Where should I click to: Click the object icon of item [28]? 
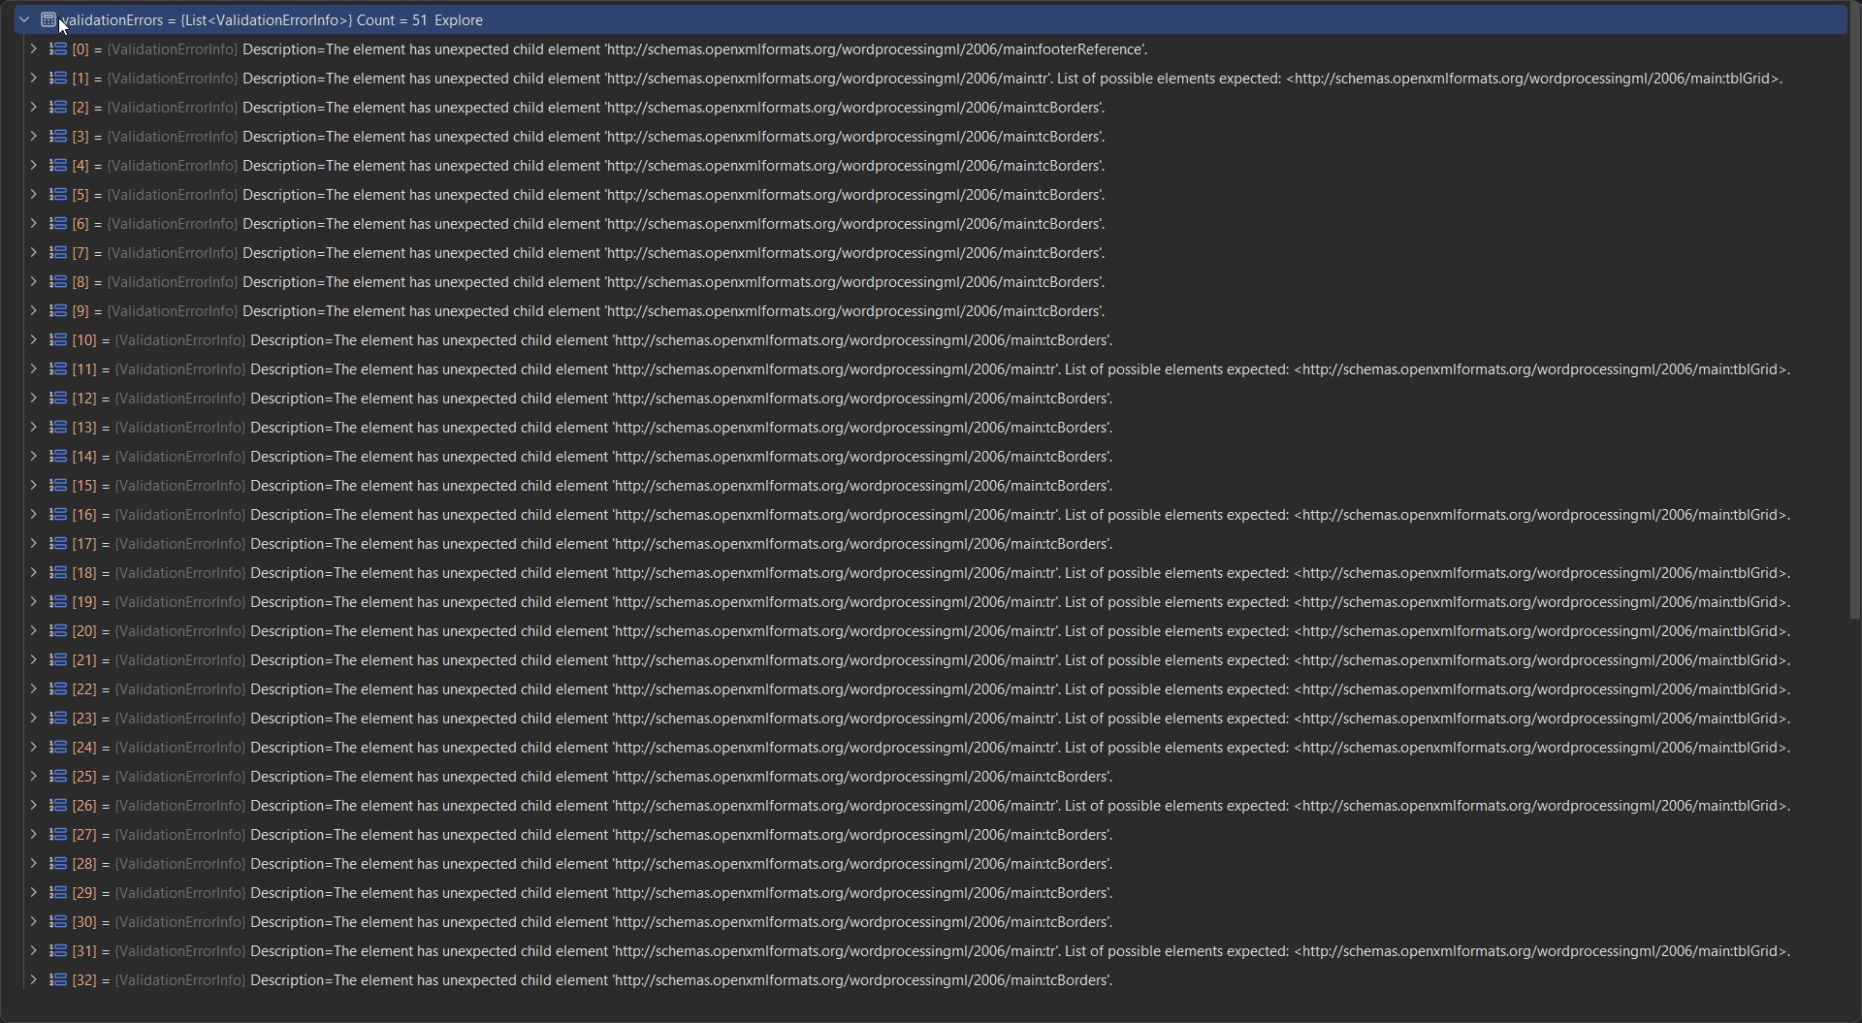point(58,863)
